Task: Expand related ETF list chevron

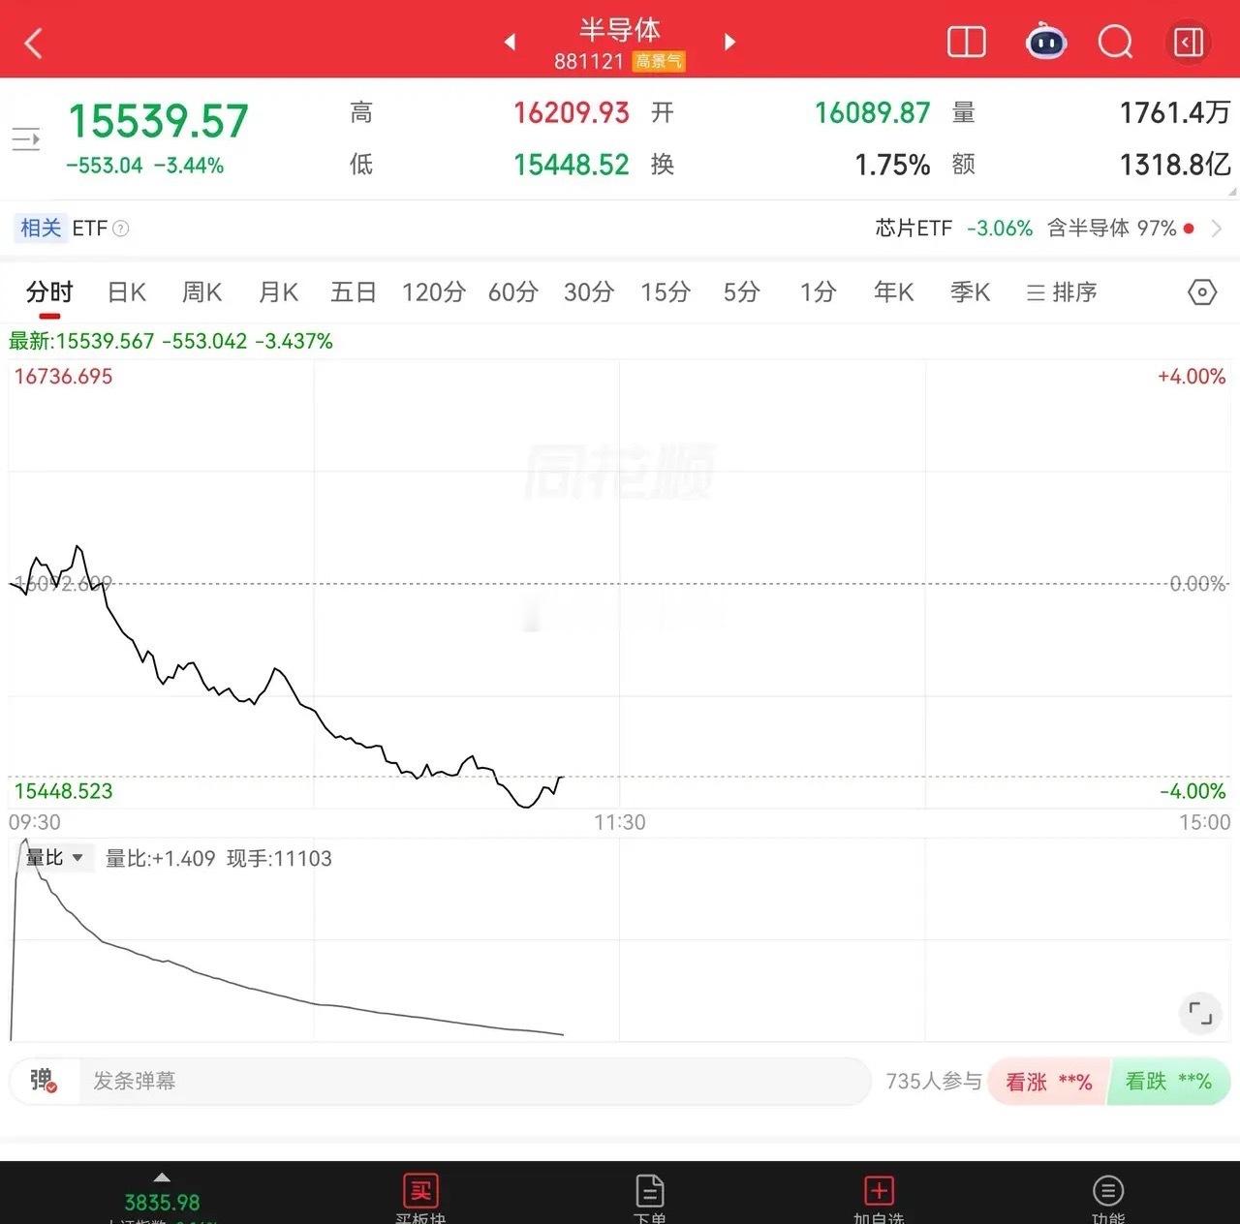Action: pyautogui.click(x=1217, y=229)
